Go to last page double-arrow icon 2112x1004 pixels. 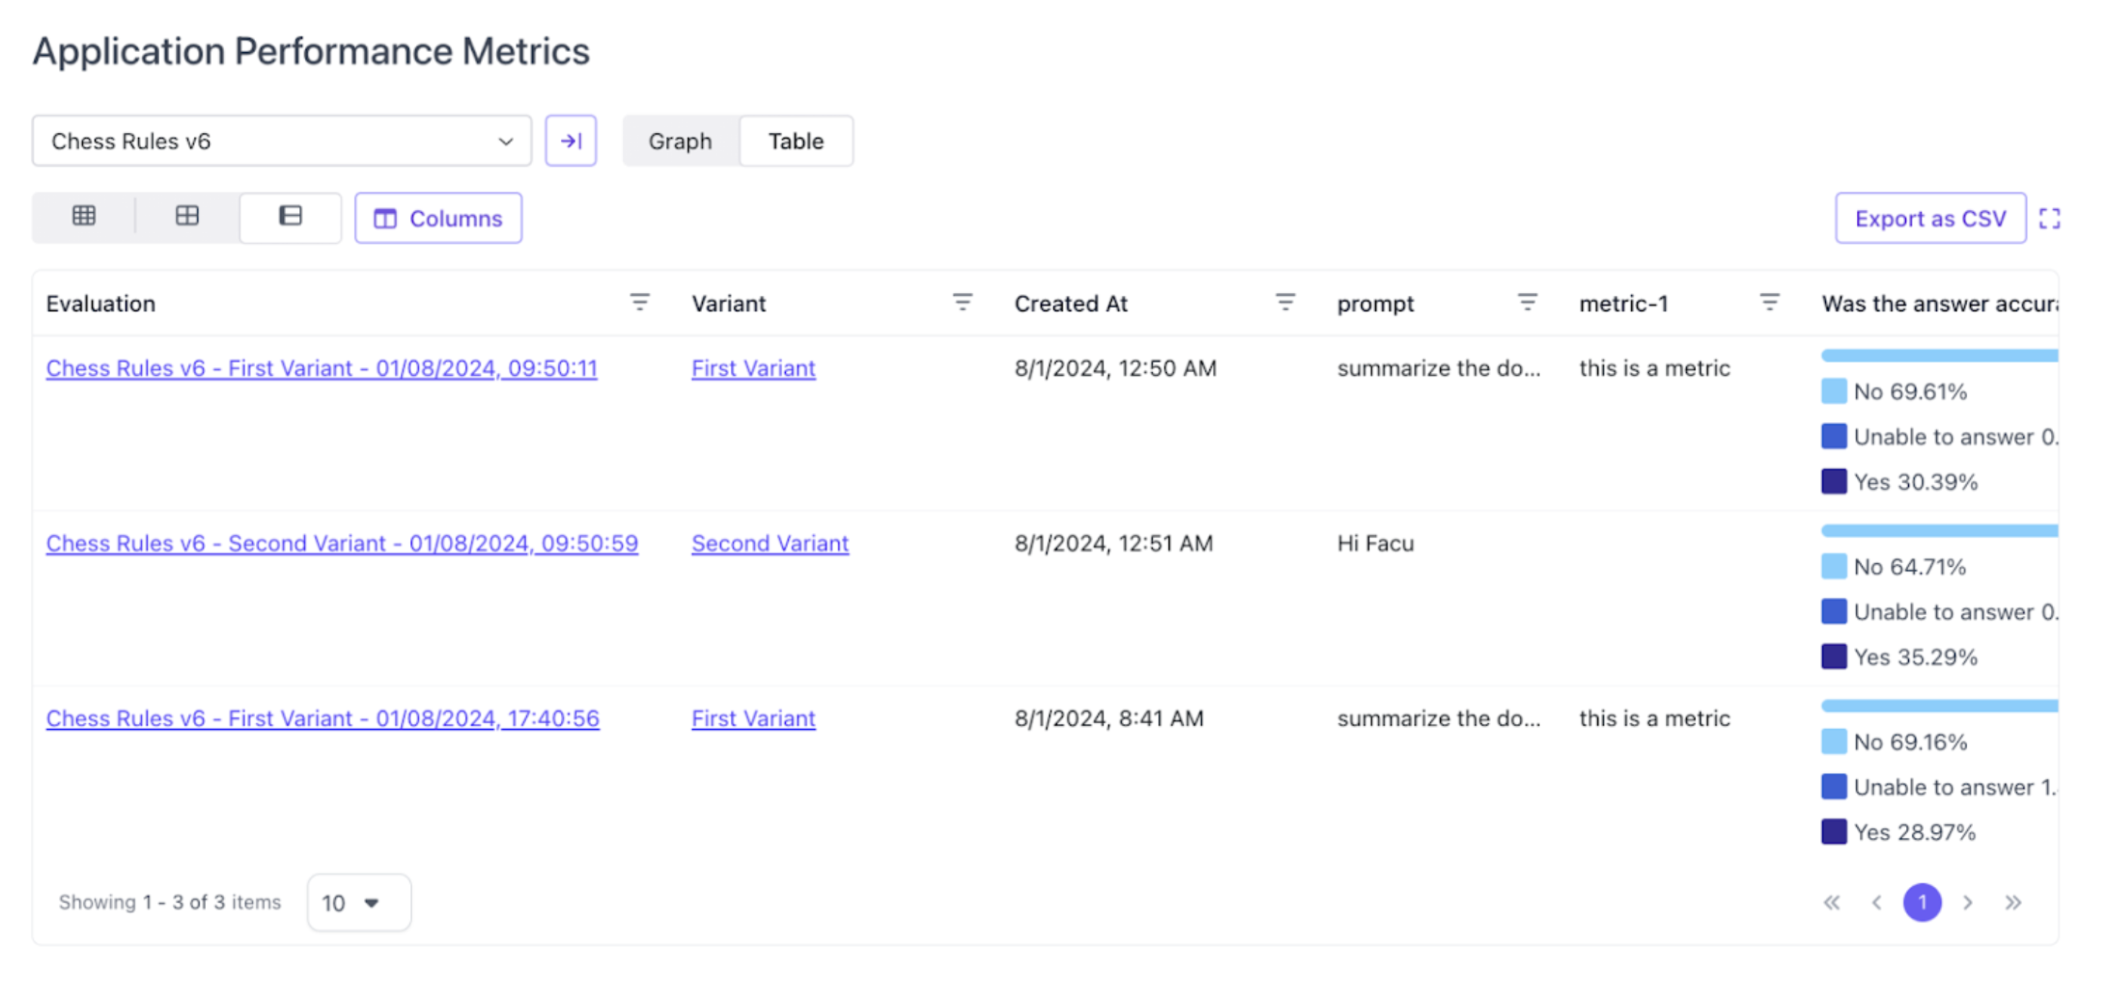click(x=2013, y=902)
